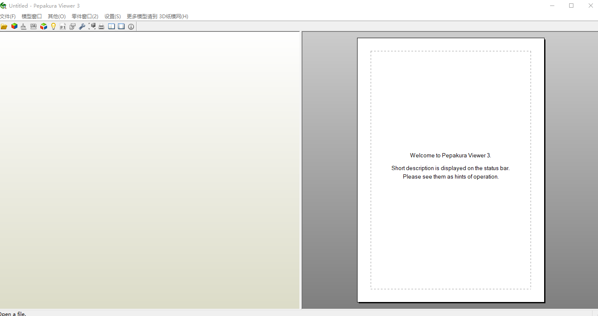
Task: Click 'Please see them as hints of operation.' text
Action: [x=450, y=176]
